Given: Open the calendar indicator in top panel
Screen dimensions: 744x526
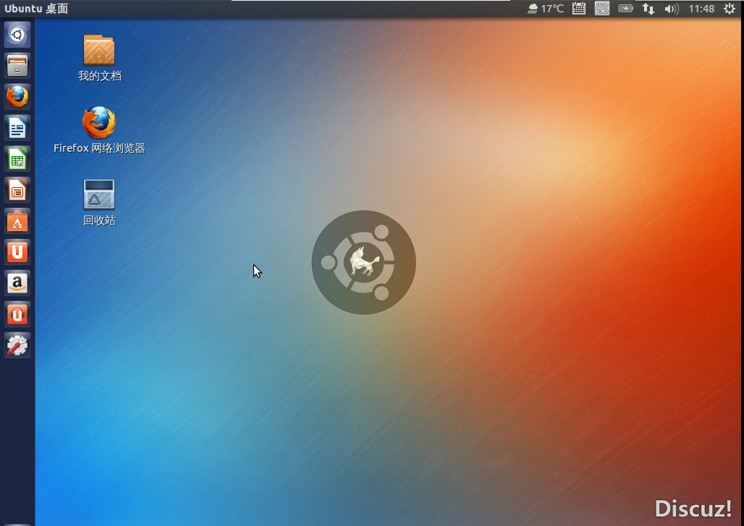Looking at the screenshot, I should [x=579, y=9].
